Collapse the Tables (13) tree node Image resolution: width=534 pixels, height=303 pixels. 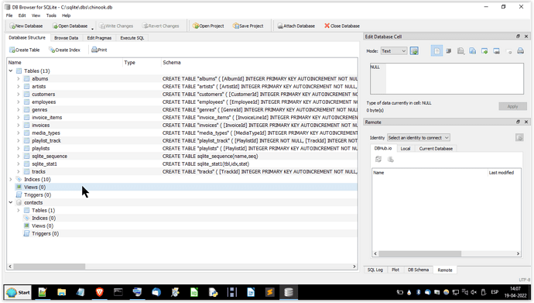11,71
